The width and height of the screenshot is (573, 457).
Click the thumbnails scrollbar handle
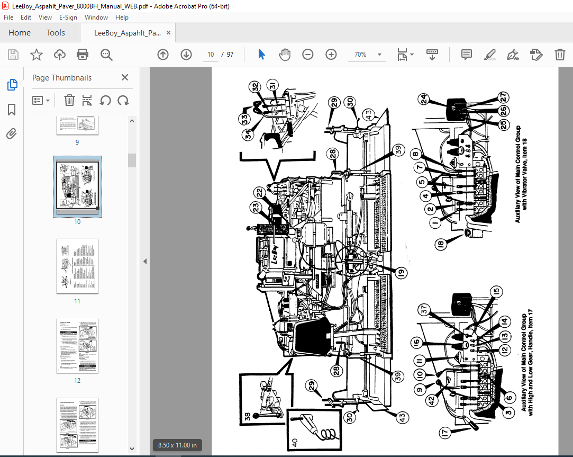132,160
